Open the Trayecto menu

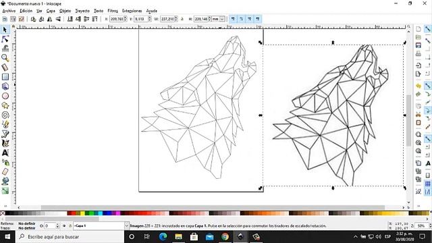click(x=82, y=11)
